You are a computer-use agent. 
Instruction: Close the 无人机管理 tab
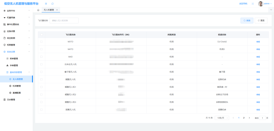57,10
